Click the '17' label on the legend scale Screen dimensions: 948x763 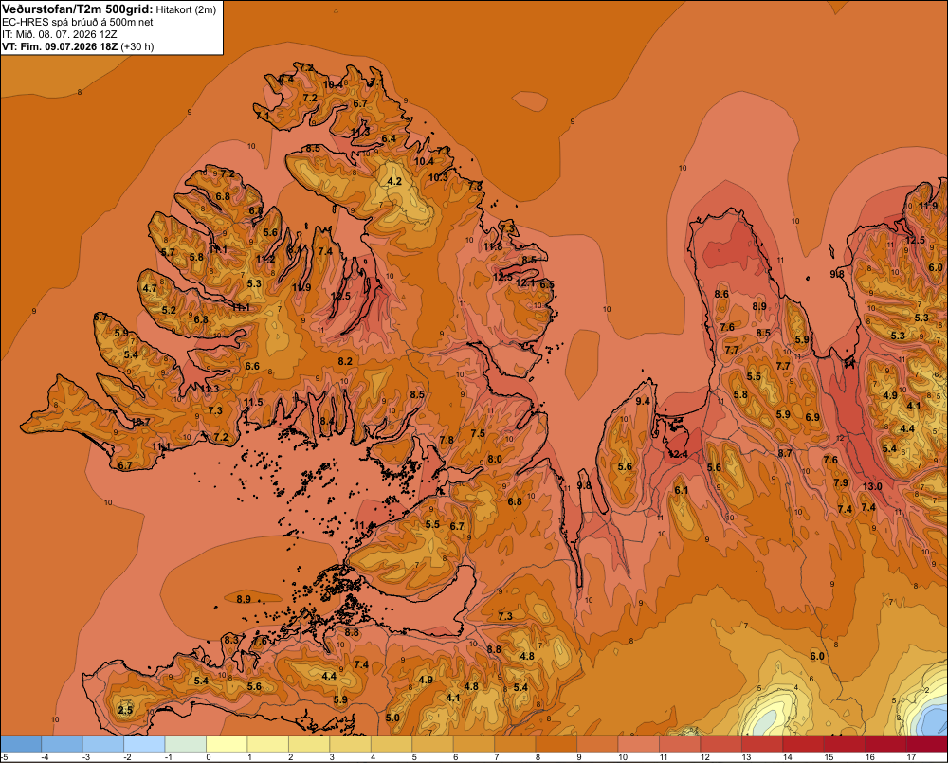coord(911,757)
